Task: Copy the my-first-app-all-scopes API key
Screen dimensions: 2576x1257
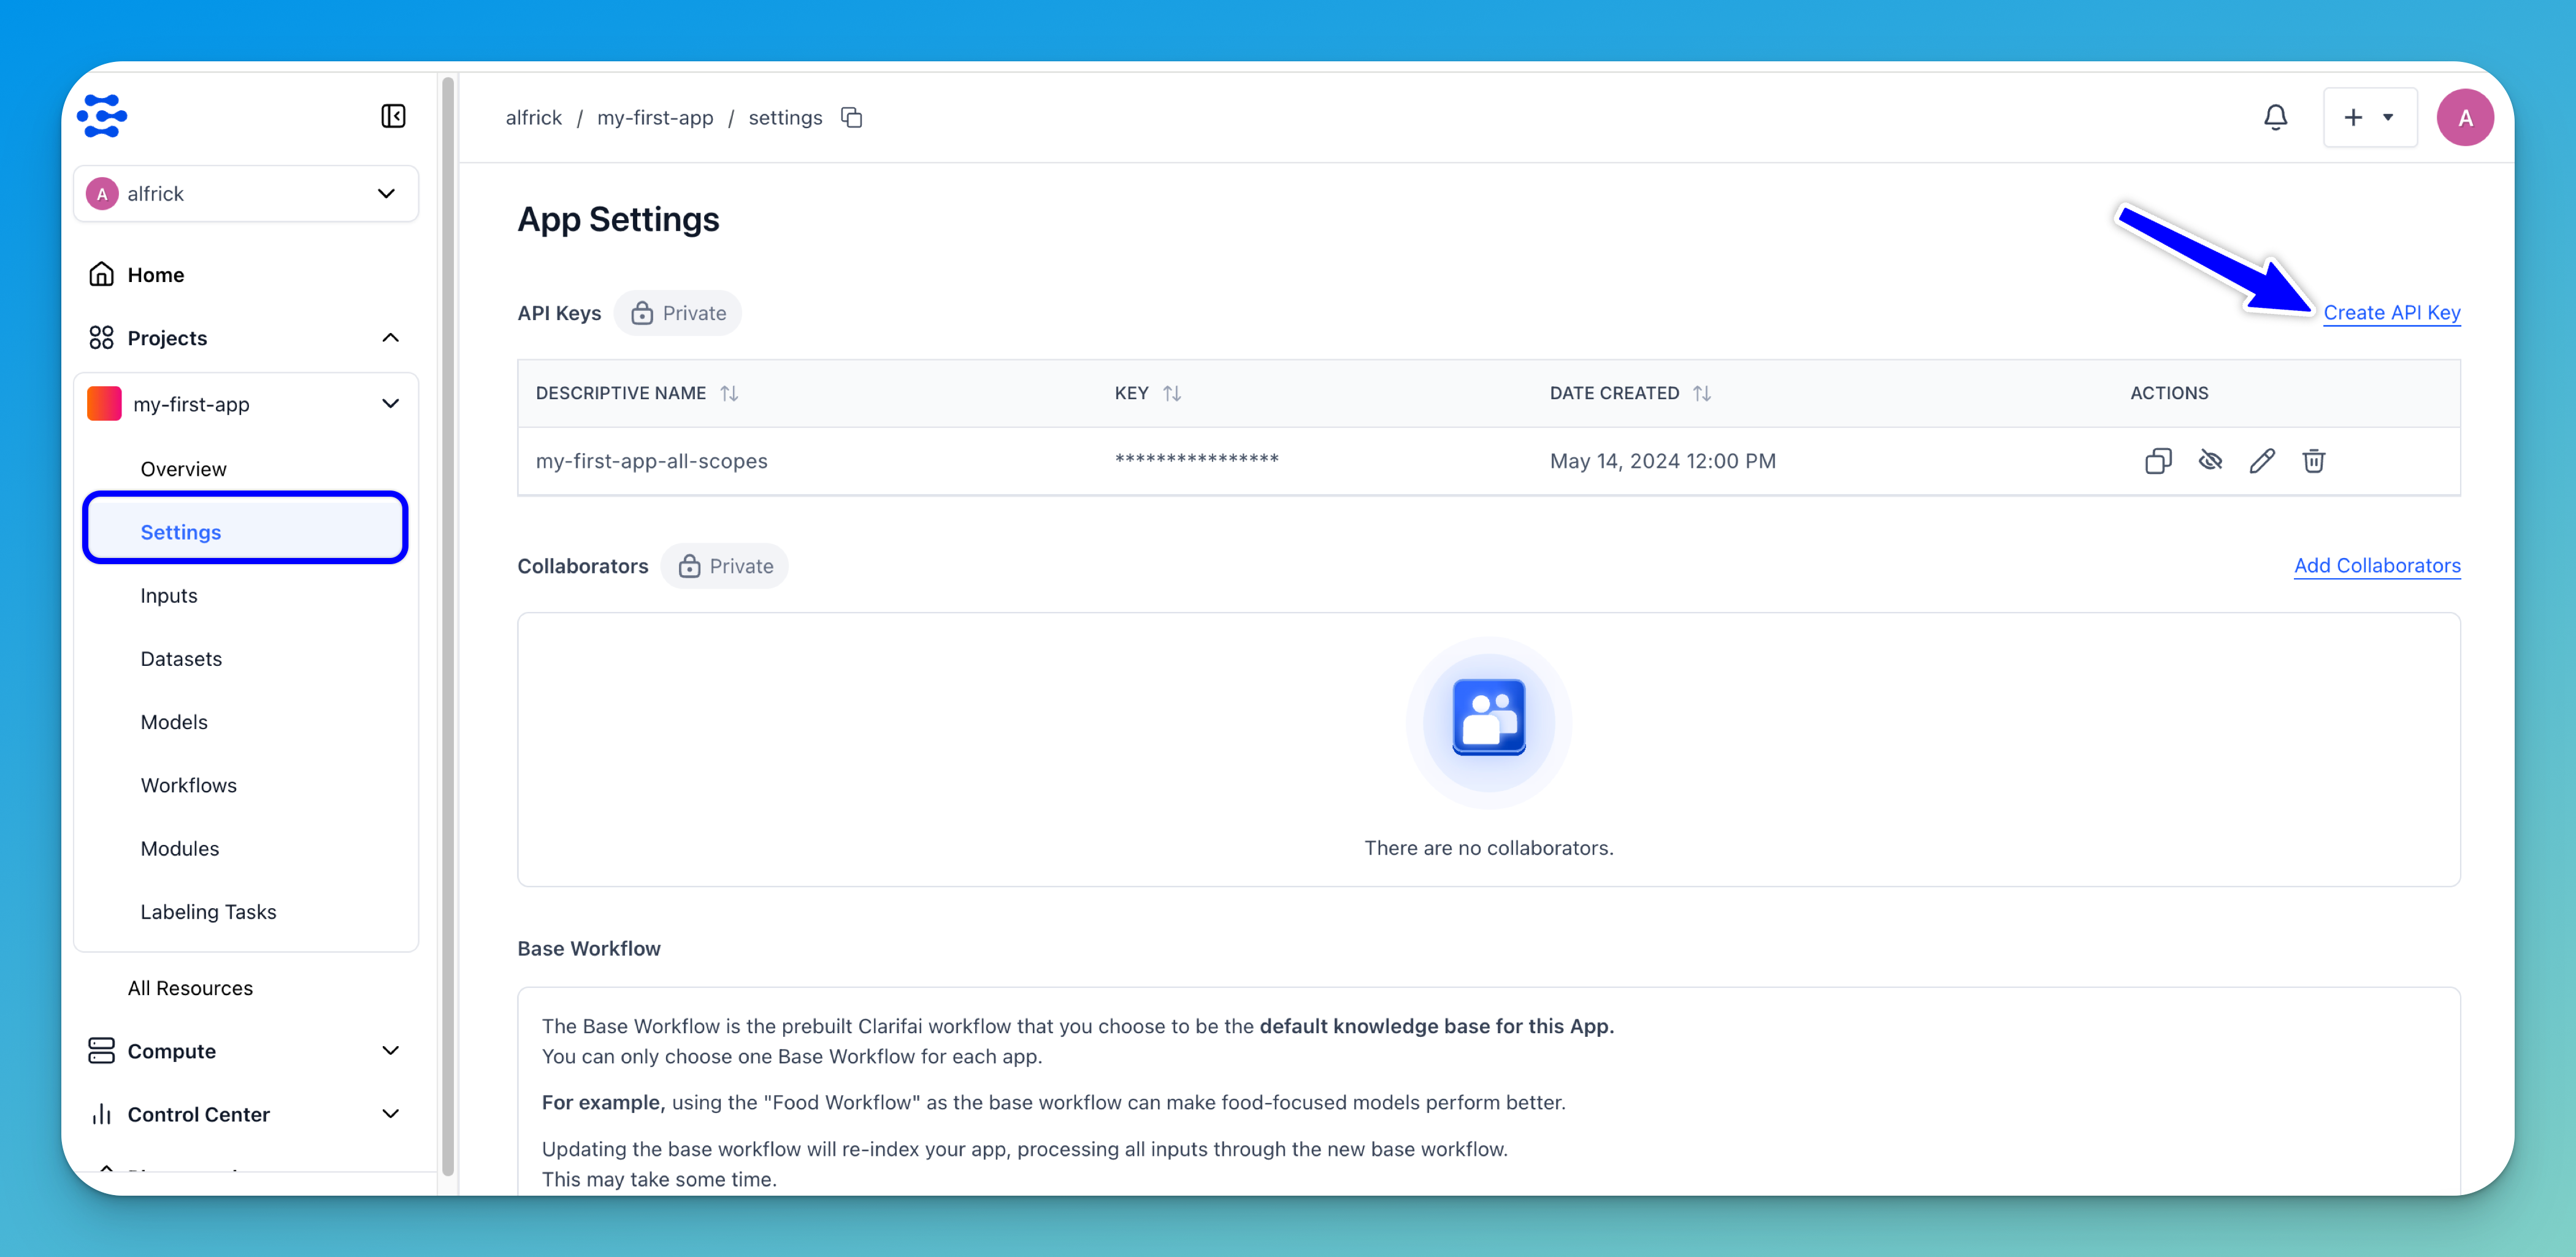Action: point(2158,461)
